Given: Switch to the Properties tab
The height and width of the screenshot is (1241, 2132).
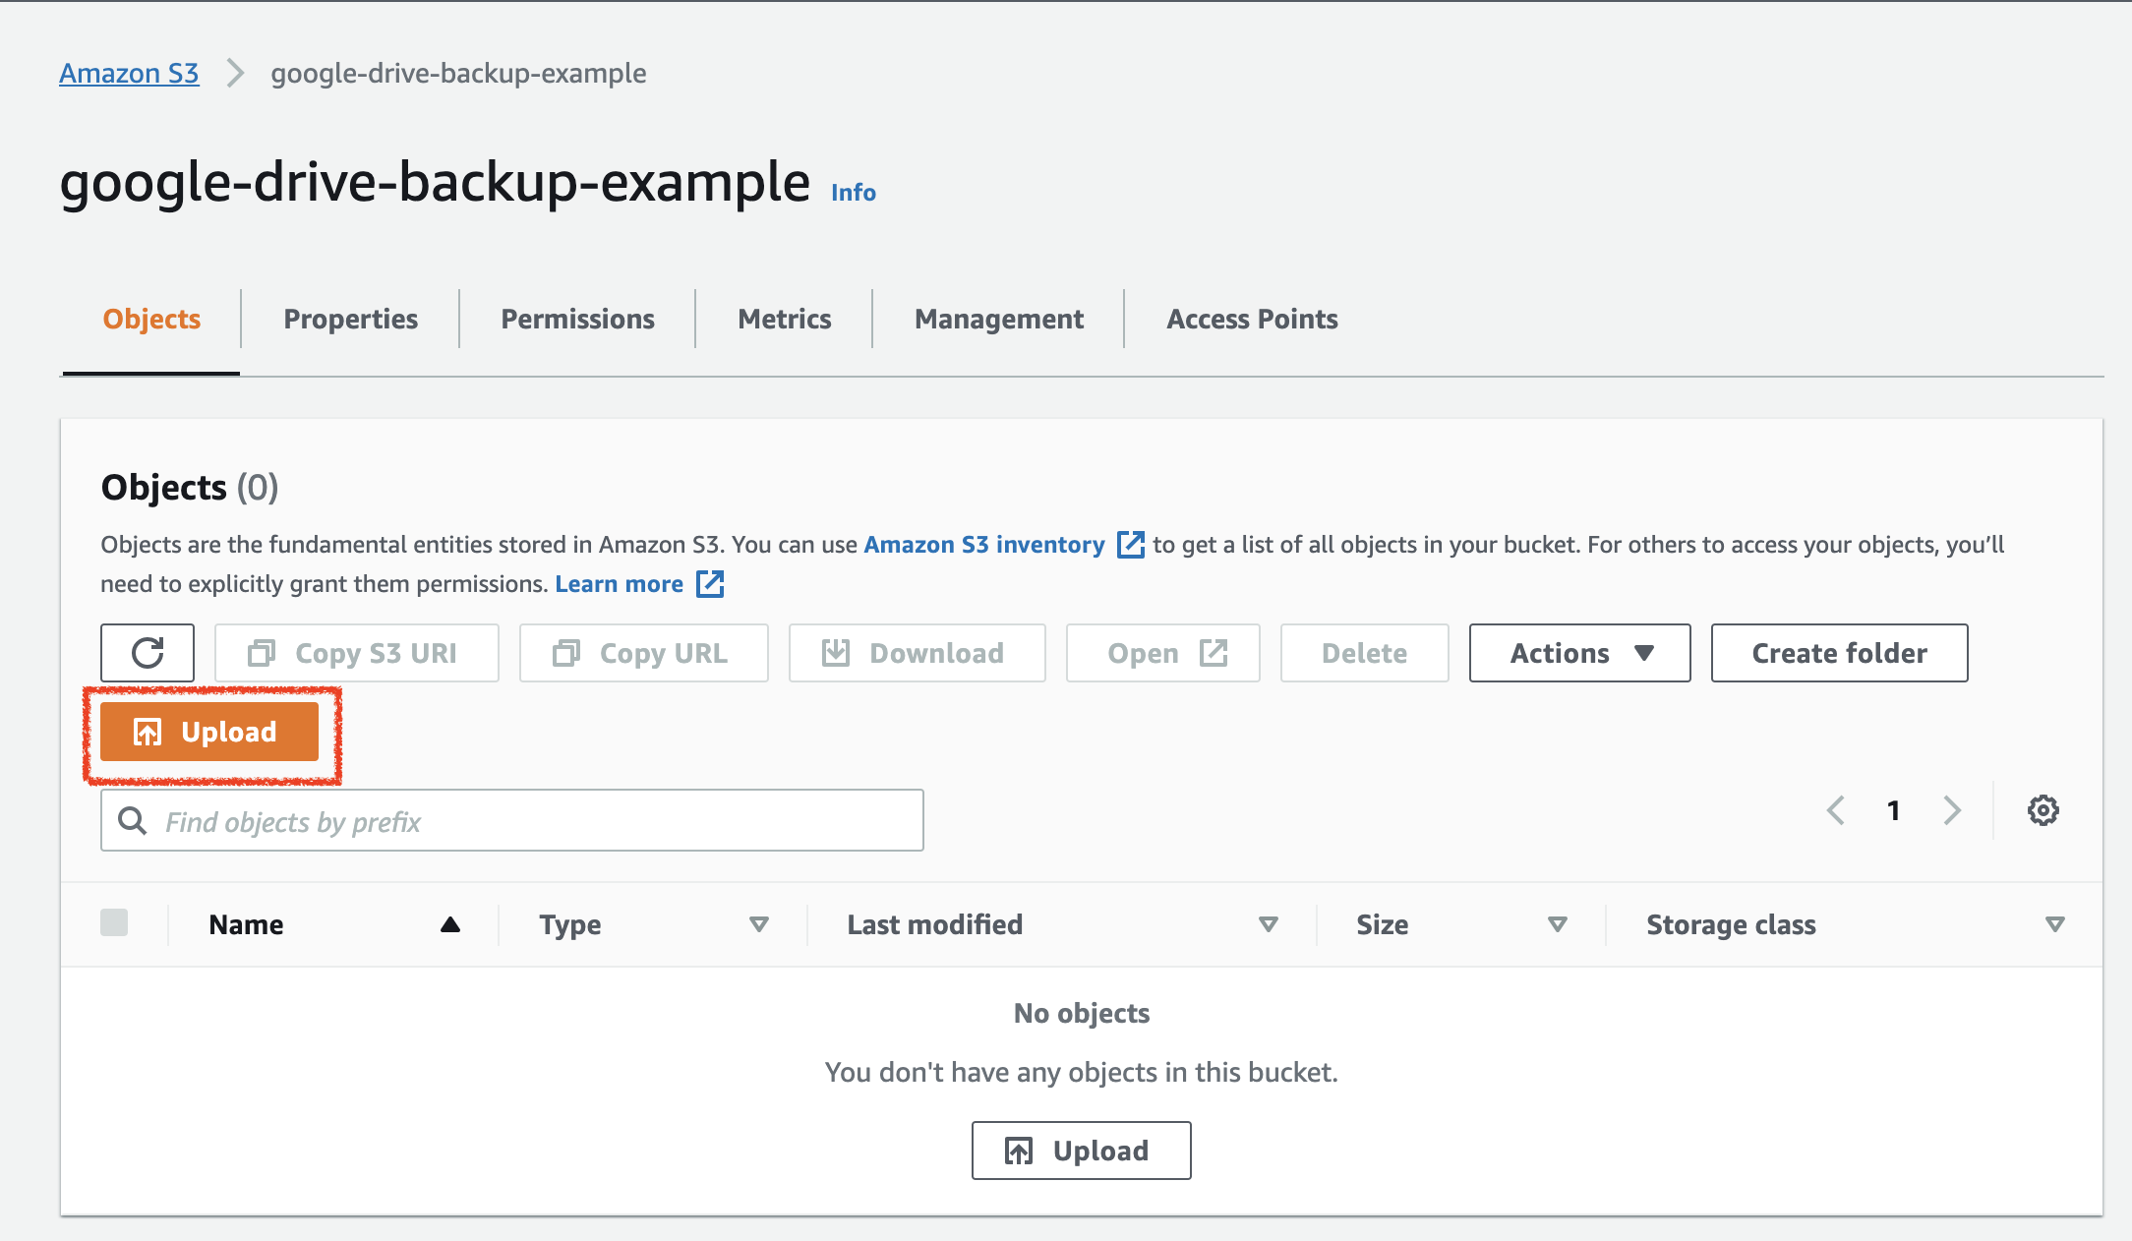Looking at the screenshot, I should [350, 319].
